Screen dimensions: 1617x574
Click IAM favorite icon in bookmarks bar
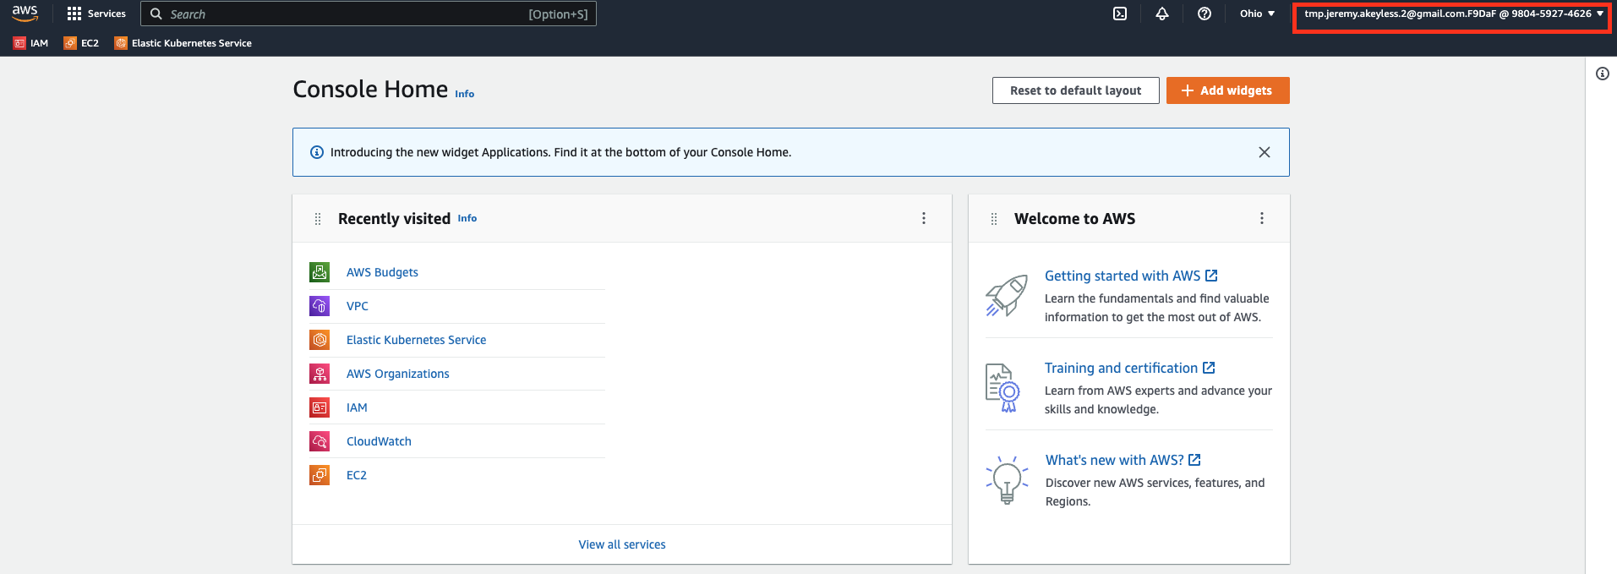pyautogui.click(x=19, y=43)
